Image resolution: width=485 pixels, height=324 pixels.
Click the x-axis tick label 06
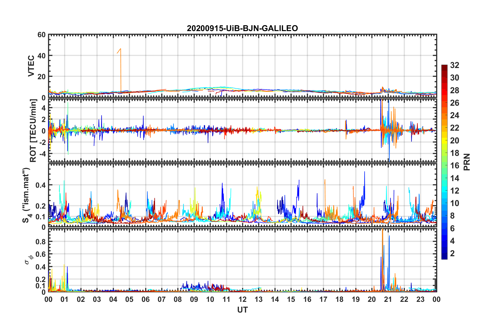[x=146, y=300]
